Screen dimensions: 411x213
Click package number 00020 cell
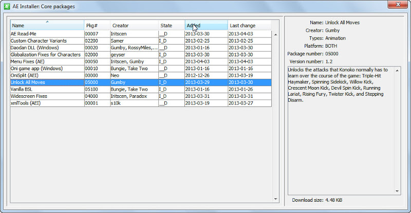click(97, 48)
